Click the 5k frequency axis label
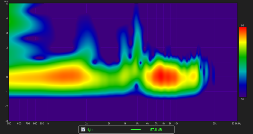This screenshot has width=253, height=134. pos(137,123)
